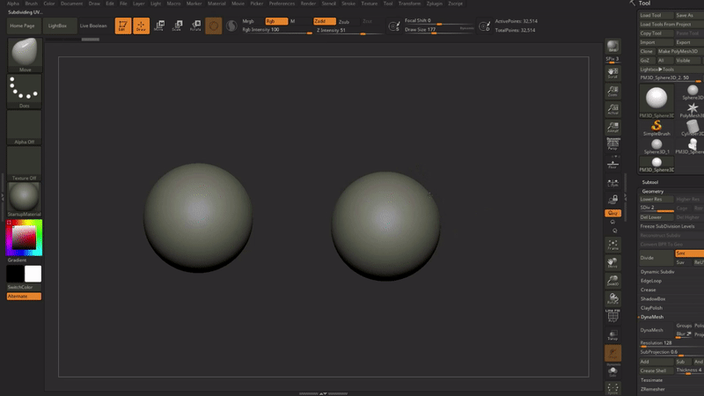Activate the Draw mode button
704x396 pixels.
(141, 26)
